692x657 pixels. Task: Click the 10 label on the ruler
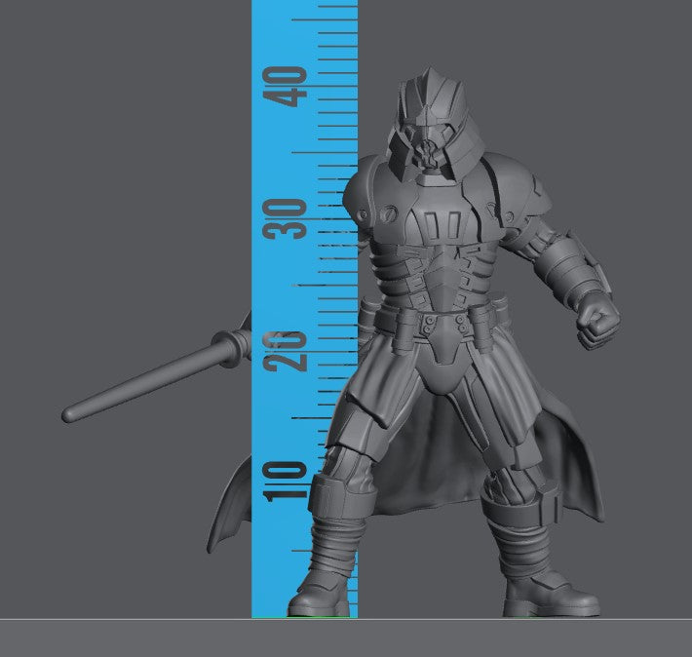click(x=285, y=481)
